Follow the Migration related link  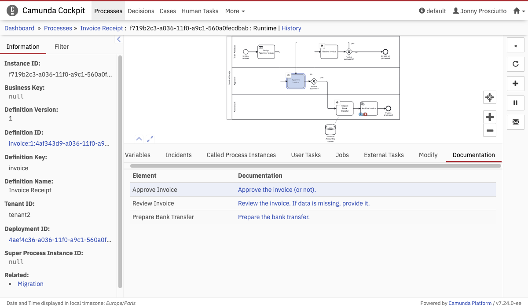click(x=30, y=284)
